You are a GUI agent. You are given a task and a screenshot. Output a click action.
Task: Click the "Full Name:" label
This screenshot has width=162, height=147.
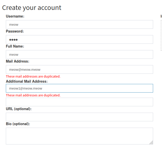coord(15,46)
